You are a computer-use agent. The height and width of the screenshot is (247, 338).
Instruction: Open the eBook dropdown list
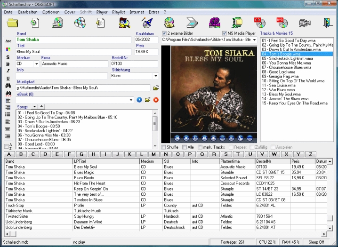pos(130,100)
